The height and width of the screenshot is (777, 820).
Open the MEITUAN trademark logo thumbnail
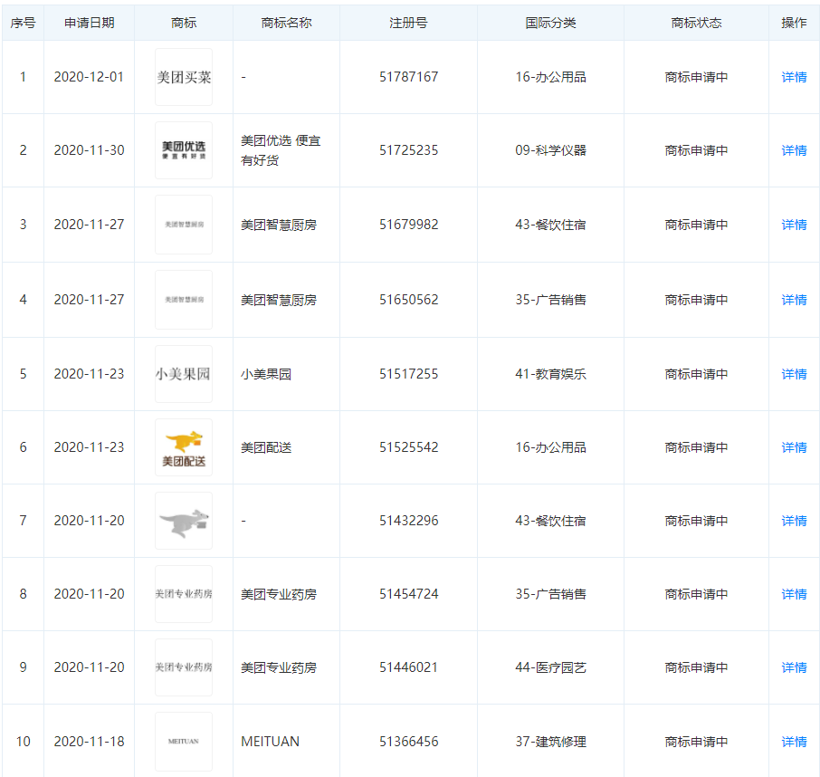click(x=184, y=741)
